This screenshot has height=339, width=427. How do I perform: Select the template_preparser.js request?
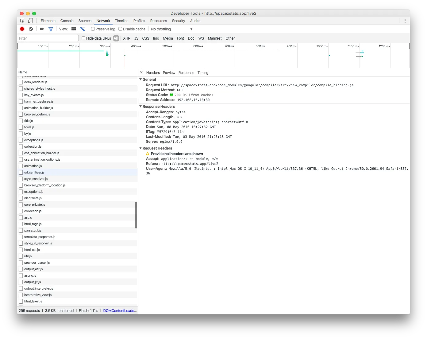coord(77,237)
